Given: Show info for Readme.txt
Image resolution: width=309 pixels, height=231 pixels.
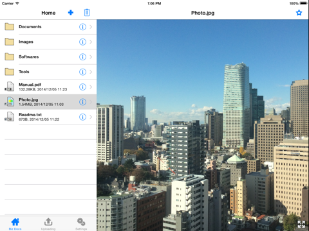Looking at the screenshot, I should pyautogui.click(x=82, y=117).
